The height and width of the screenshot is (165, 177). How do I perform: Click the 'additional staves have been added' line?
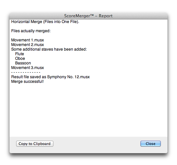[49, 49]
